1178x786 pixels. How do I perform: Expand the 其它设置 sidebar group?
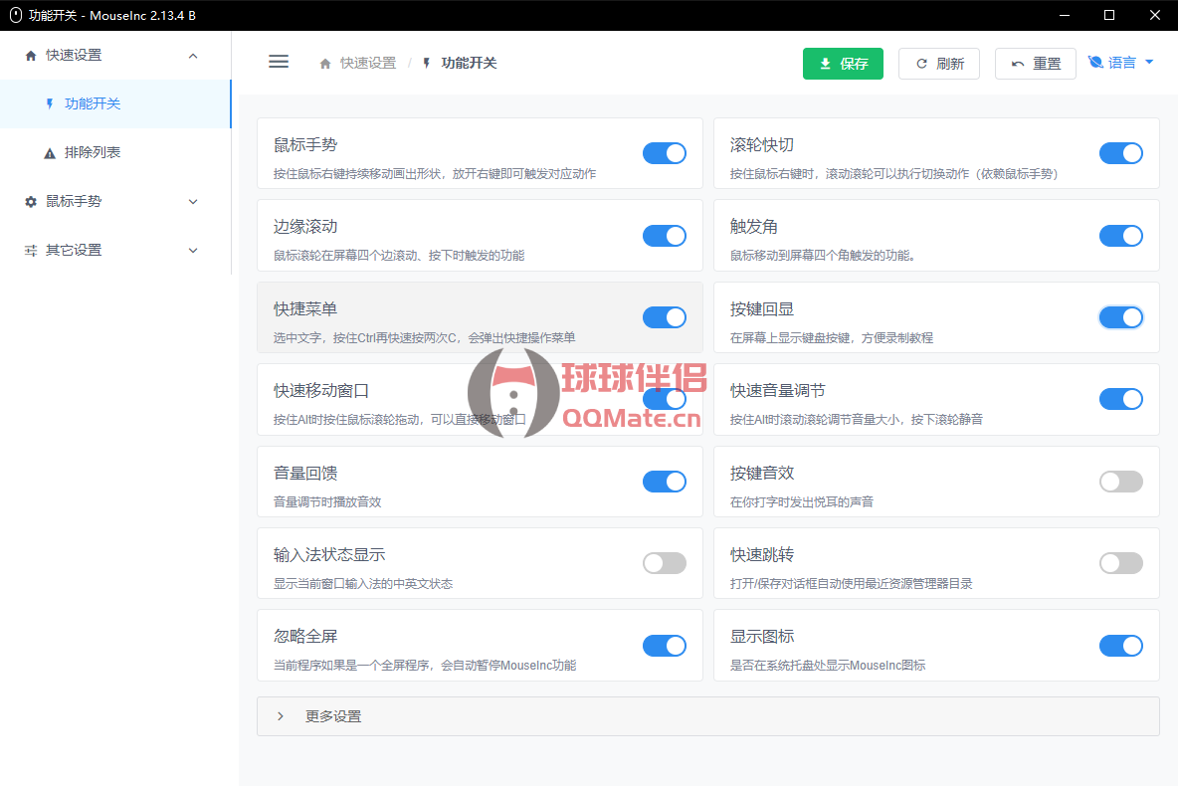tap(193, 251)
